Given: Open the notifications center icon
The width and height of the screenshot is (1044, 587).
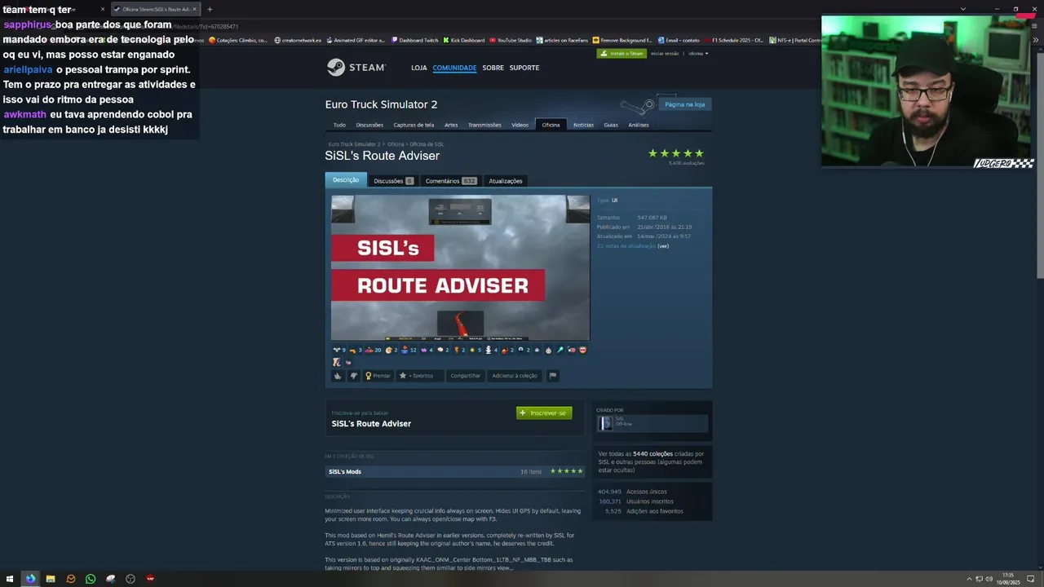Looking at the screenshot, I should pyautogui.click(x=1031, y=579).
